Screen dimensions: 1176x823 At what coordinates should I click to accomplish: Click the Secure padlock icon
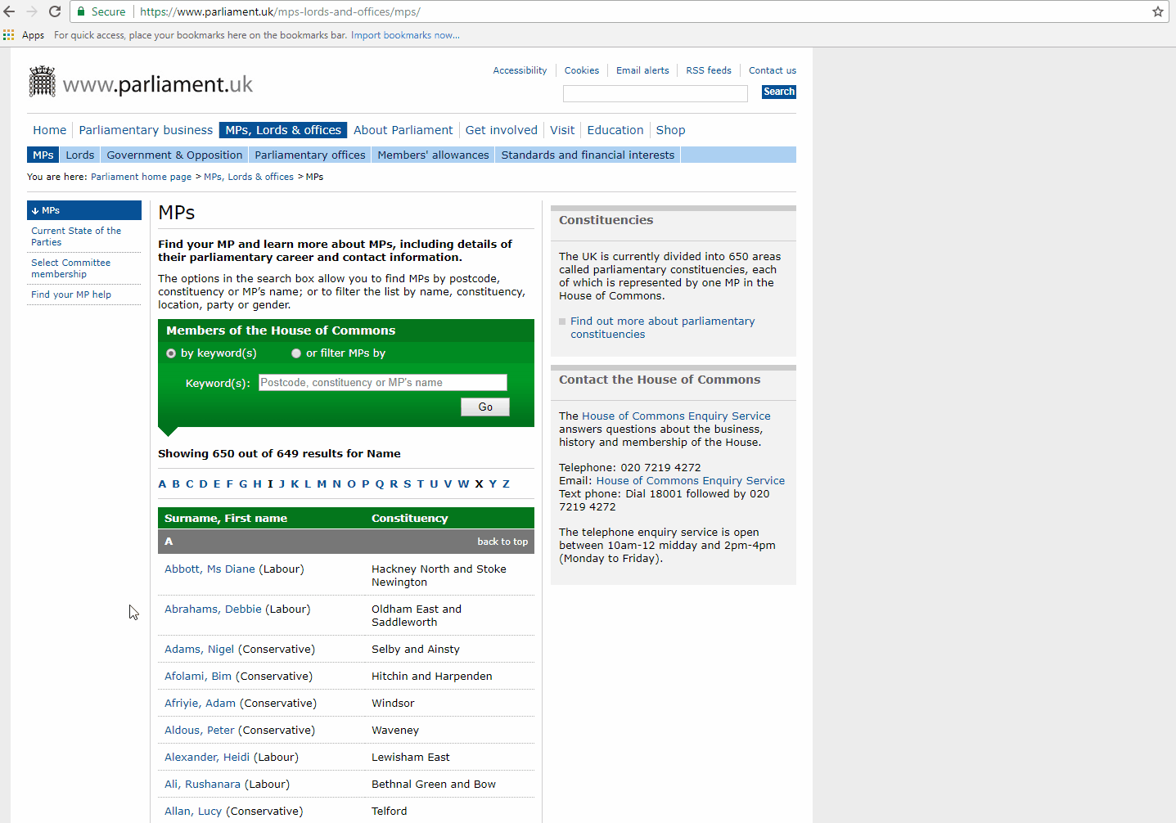pos(81,11)
